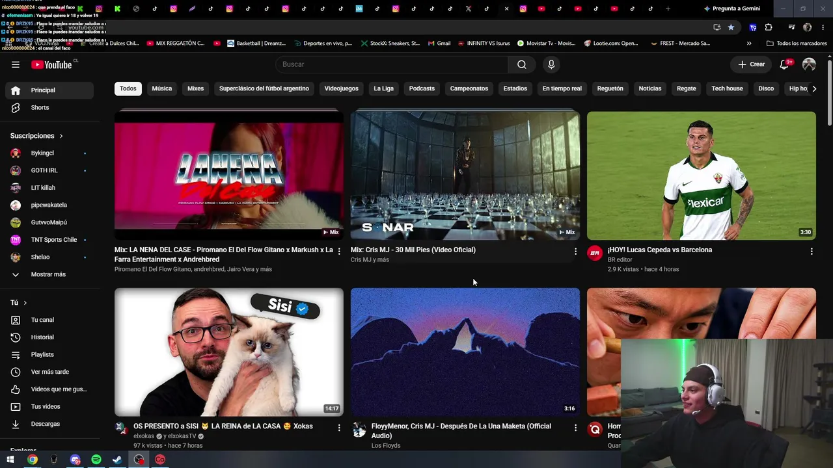
Task: Open OBS from the taskbar
Action: tap(139, 460)
